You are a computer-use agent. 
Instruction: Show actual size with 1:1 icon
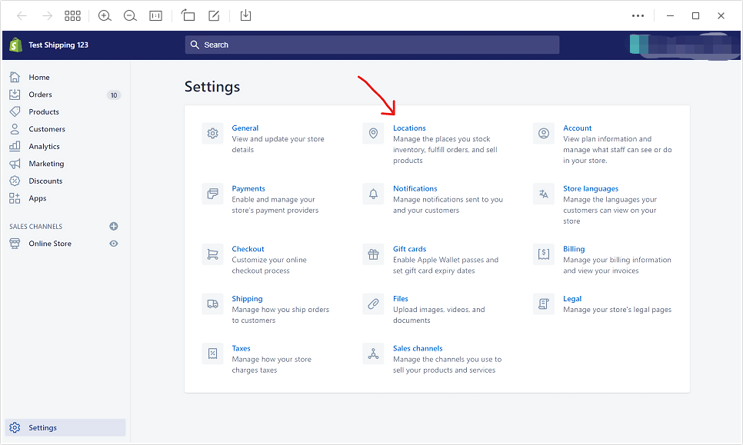[x=156, y=15]
